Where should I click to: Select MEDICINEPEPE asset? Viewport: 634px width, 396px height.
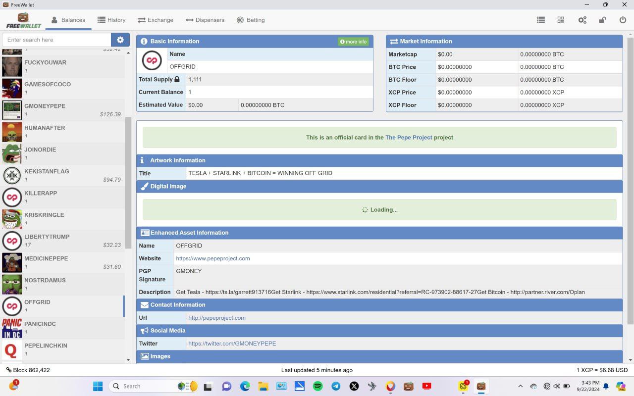point(62,262)
